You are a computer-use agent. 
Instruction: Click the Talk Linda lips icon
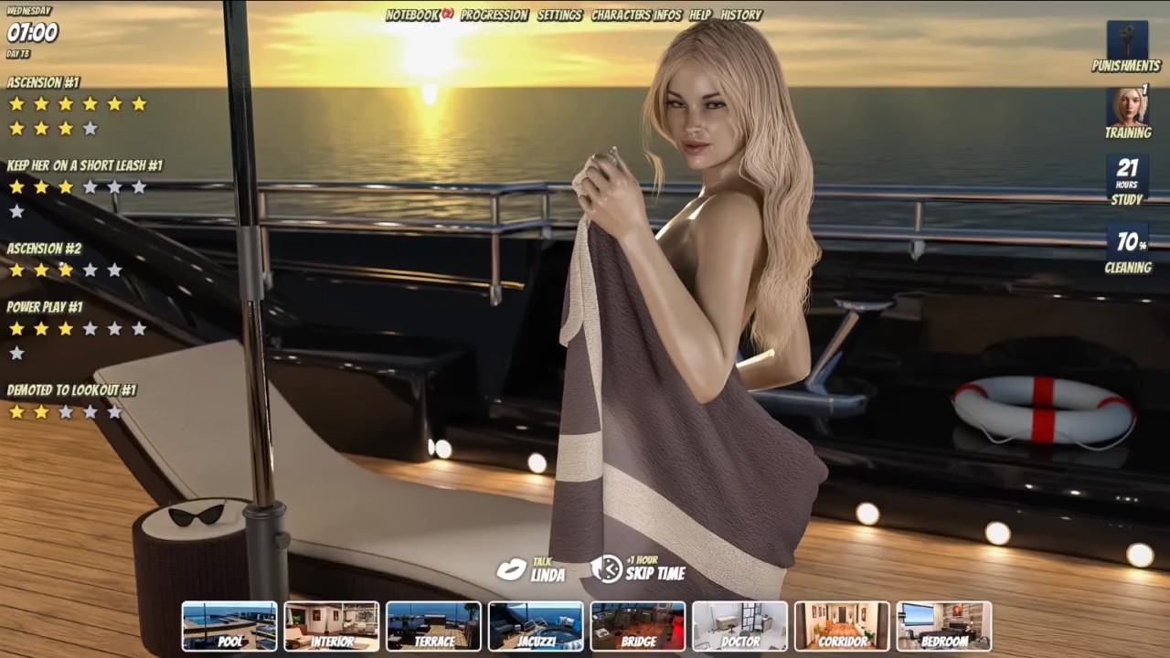[x=511, y=569]
